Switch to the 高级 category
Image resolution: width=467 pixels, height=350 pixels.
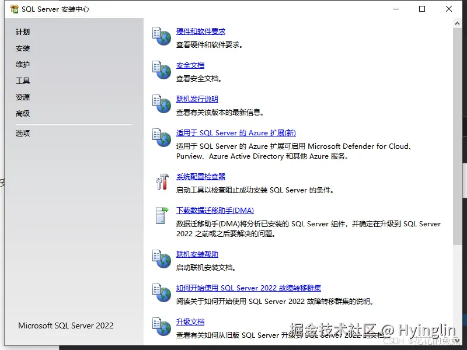click(x=23, y=113)
